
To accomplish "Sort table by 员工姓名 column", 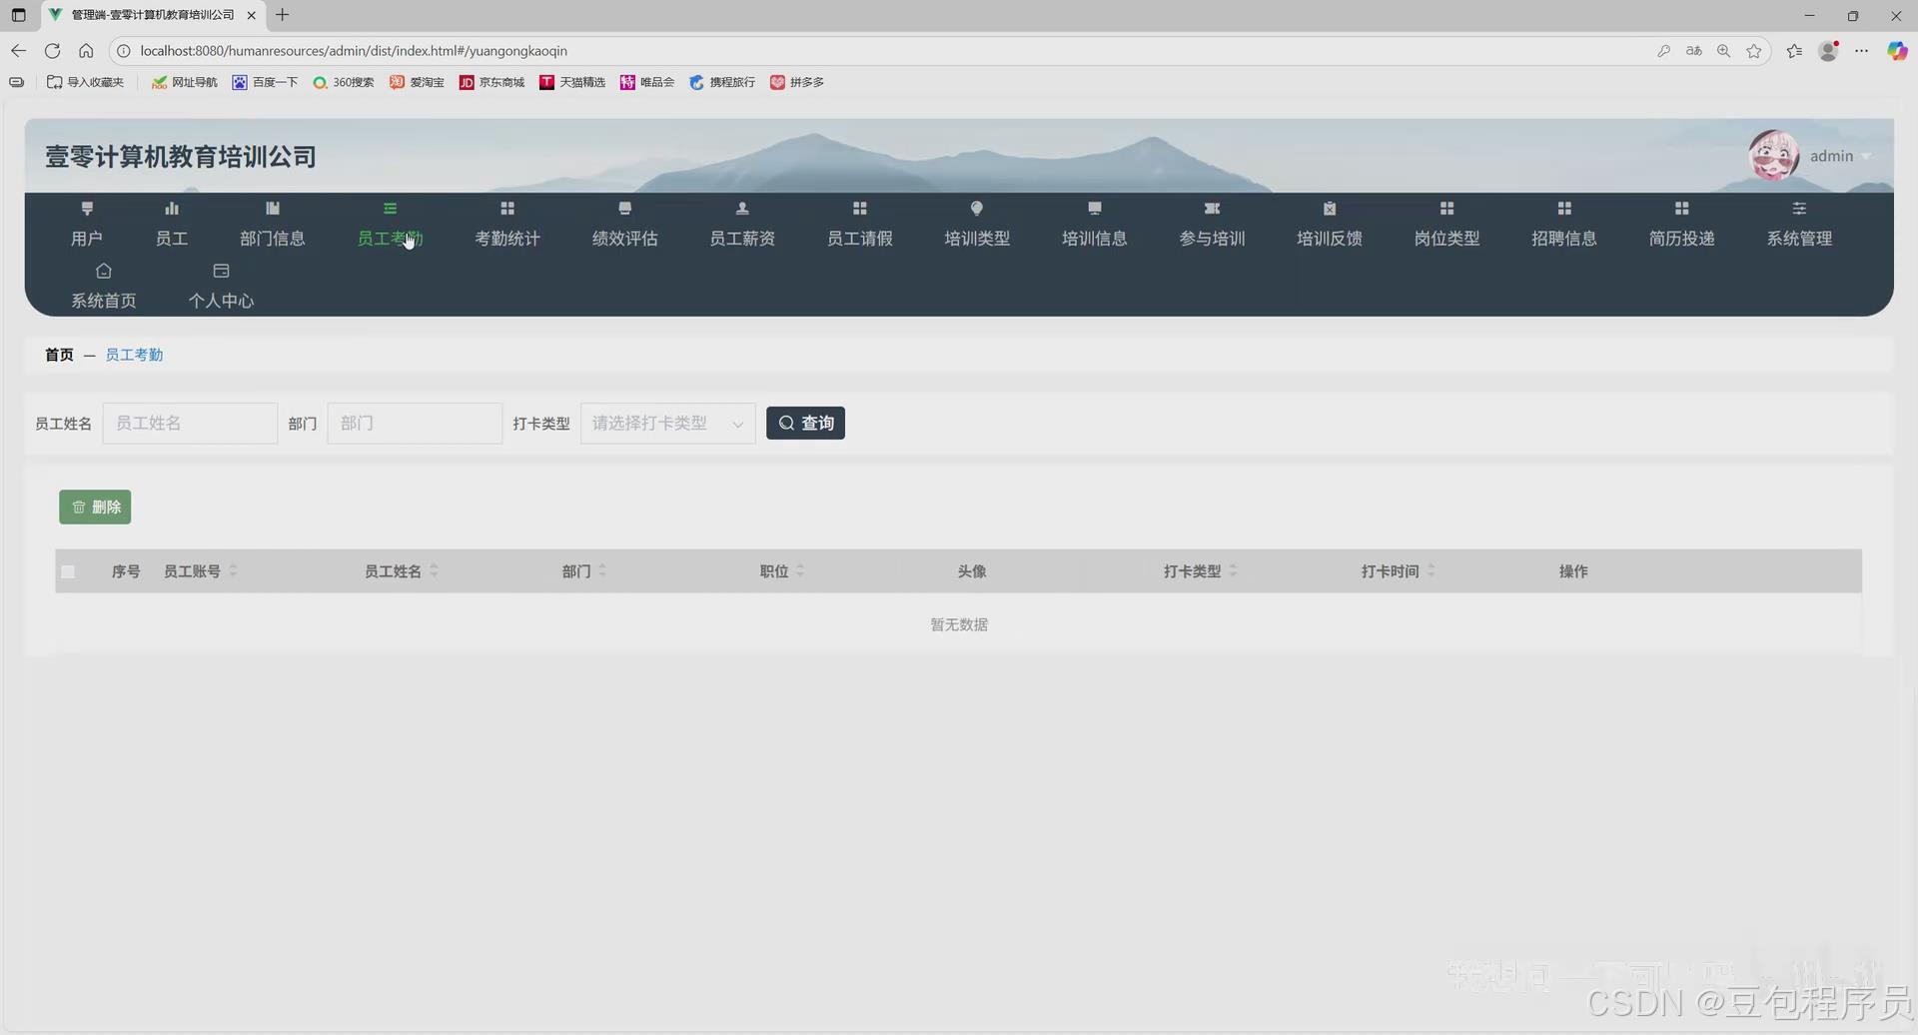I will pos(434,571).
